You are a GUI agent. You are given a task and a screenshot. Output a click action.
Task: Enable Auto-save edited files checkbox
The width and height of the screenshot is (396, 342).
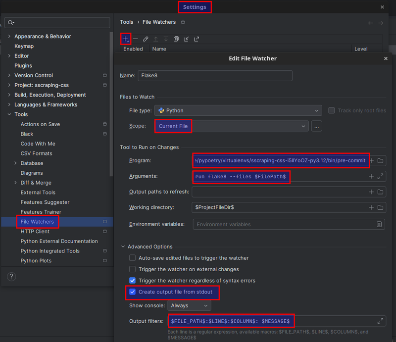(x=132, y=258)
